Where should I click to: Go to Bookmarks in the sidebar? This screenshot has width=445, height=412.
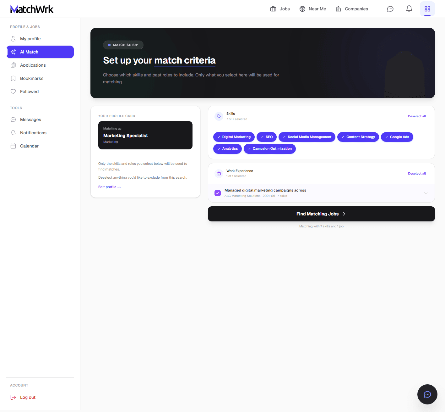[x=31, y=78]
